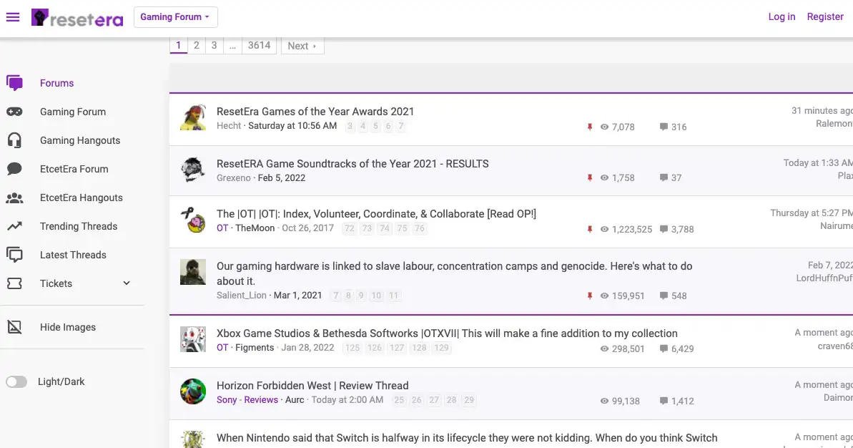
Task: Open page 11 of gaming hardware thread
Action: [393, 296]
